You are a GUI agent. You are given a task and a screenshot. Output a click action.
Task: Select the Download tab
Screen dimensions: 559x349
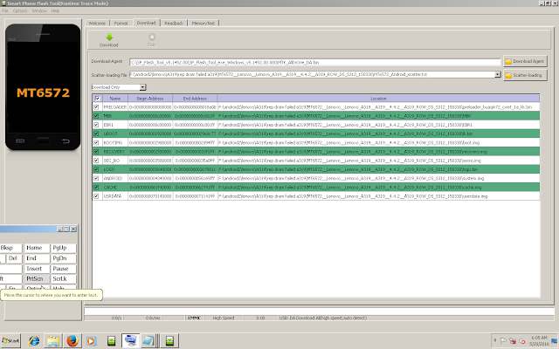(146, 23)
